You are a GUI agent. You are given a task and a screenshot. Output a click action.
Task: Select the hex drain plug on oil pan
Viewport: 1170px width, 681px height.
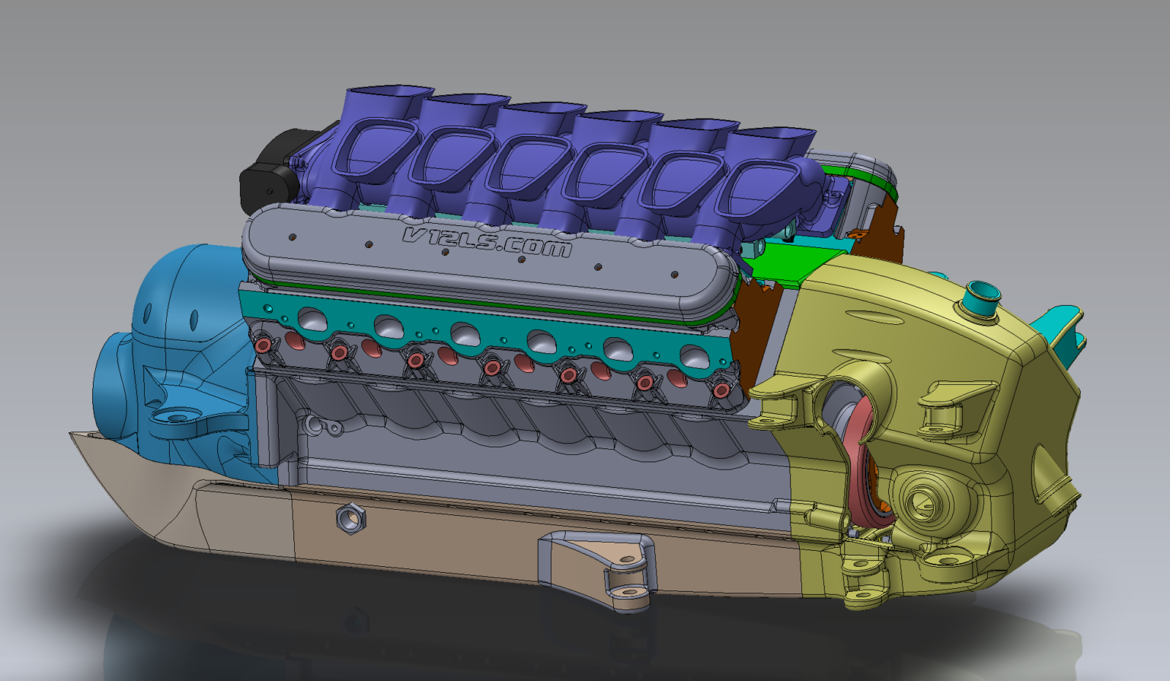[353, 520]
